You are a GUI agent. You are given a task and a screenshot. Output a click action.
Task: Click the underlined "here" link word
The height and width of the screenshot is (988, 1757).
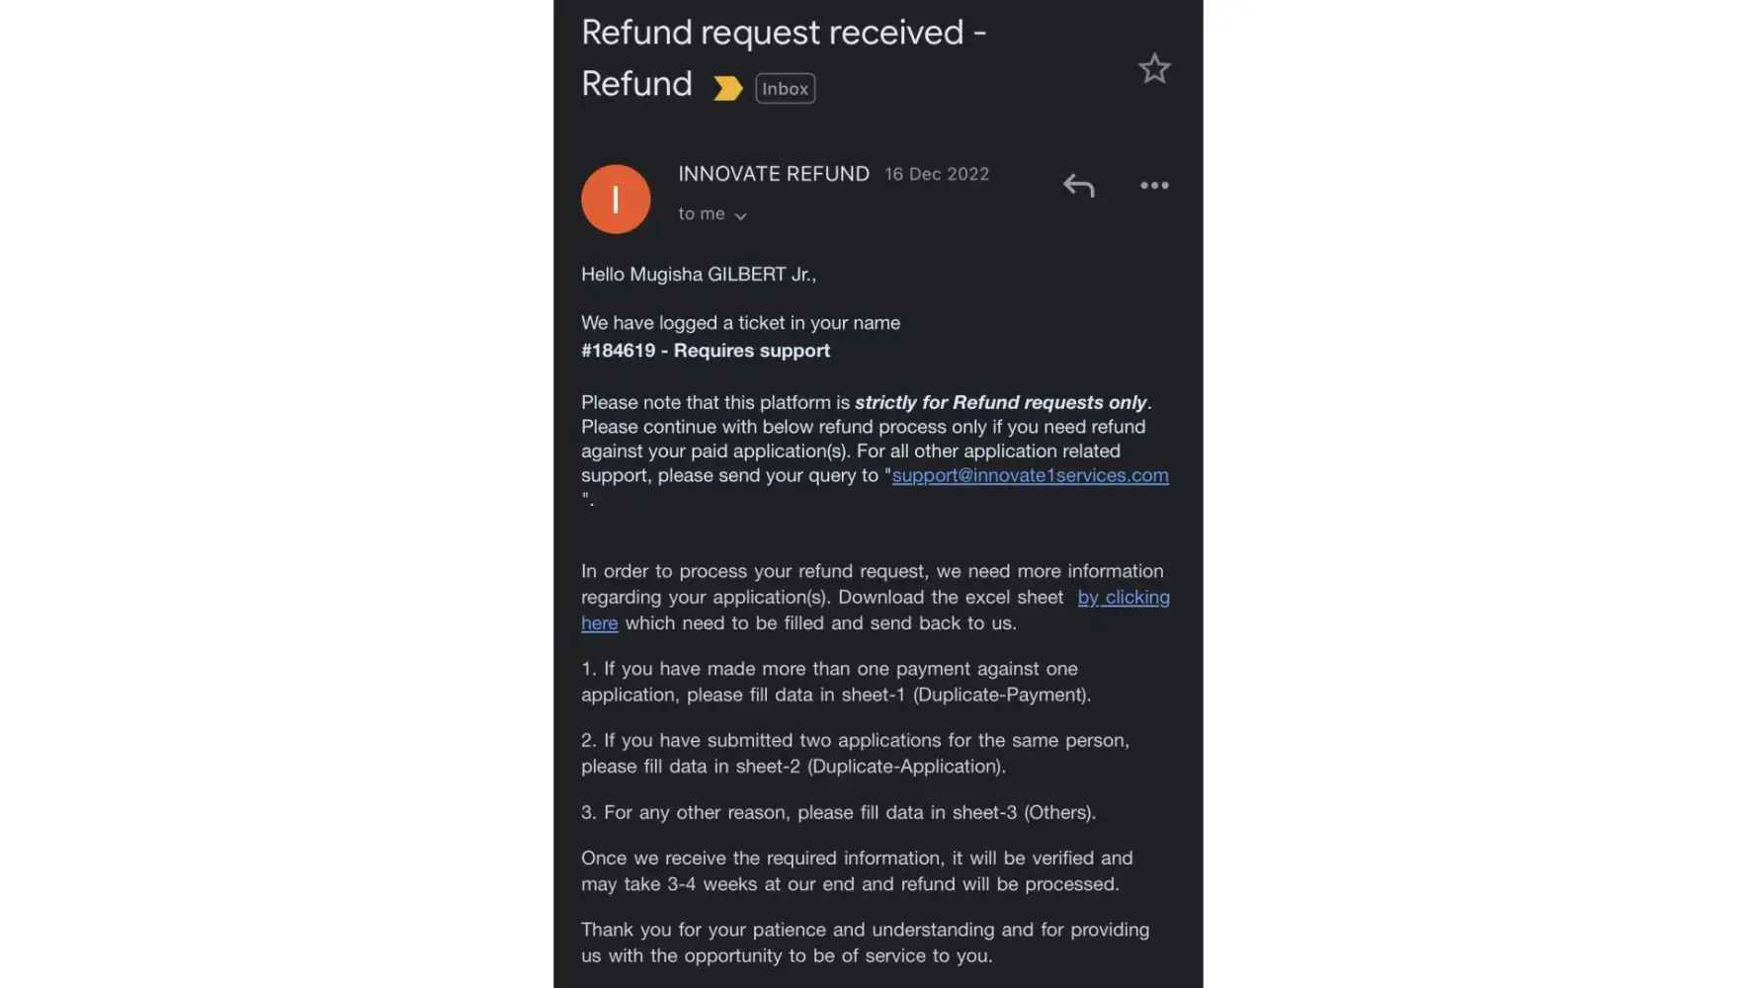(599, 623)
